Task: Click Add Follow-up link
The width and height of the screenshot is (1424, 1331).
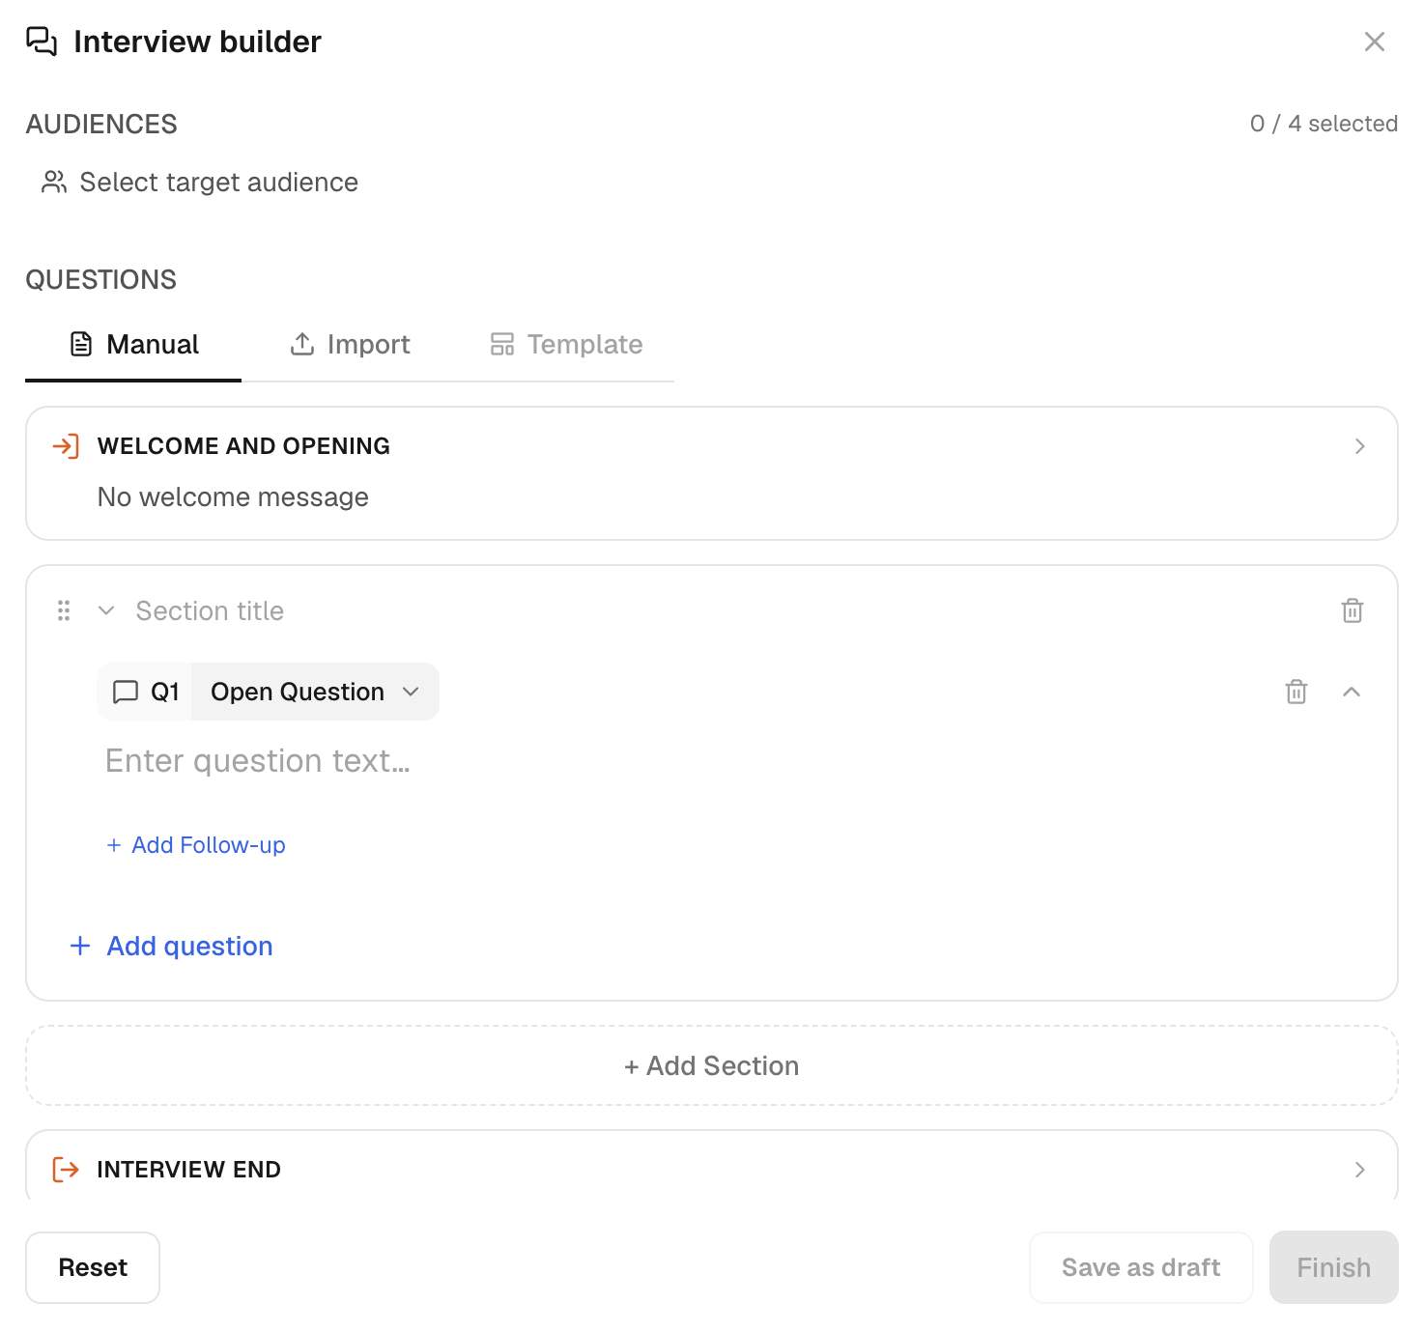Action: click(x=196, y=845)
